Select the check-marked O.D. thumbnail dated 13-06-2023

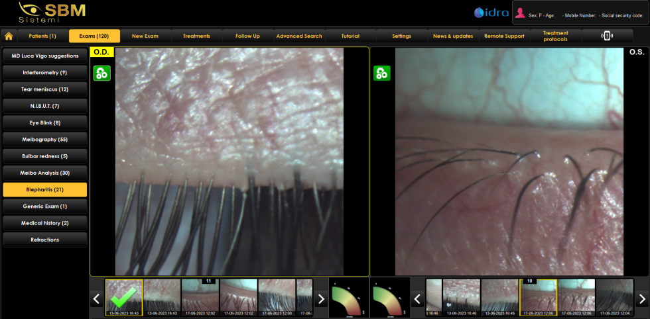pyautogui.click(x=124, y=297)
